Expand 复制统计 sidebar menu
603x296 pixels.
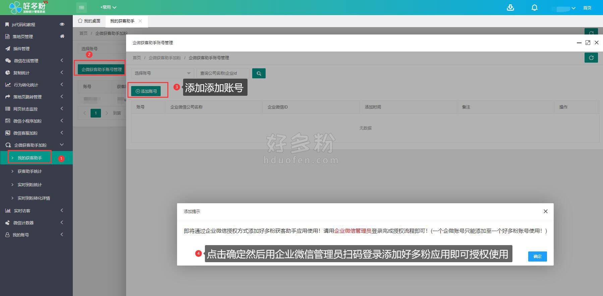tap(36, 73)
